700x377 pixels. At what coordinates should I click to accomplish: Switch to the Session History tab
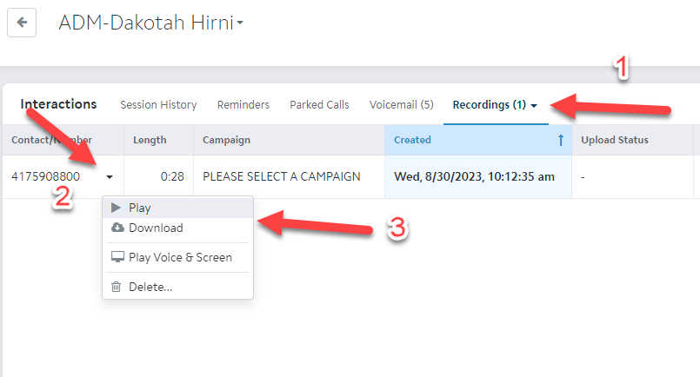point(158,105)
